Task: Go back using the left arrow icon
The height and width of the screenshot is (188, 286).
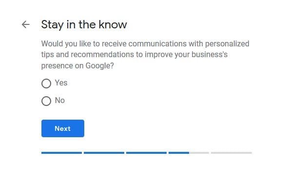Action: point(26,24)
